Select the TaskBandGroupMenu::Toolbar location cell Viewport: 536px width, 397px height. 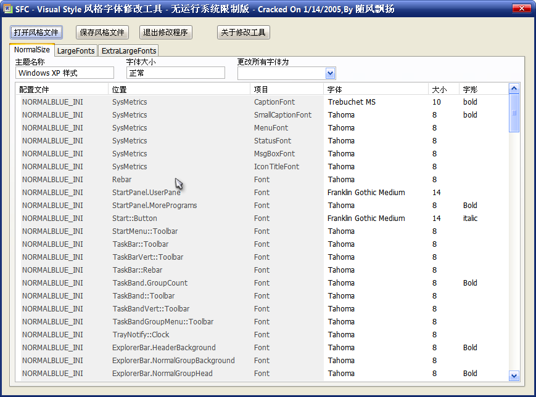163,323
